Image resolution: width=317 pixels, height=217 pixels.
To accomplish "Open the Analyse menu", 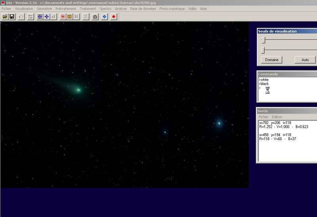I will pyautogui.click(x=121, y=9).
